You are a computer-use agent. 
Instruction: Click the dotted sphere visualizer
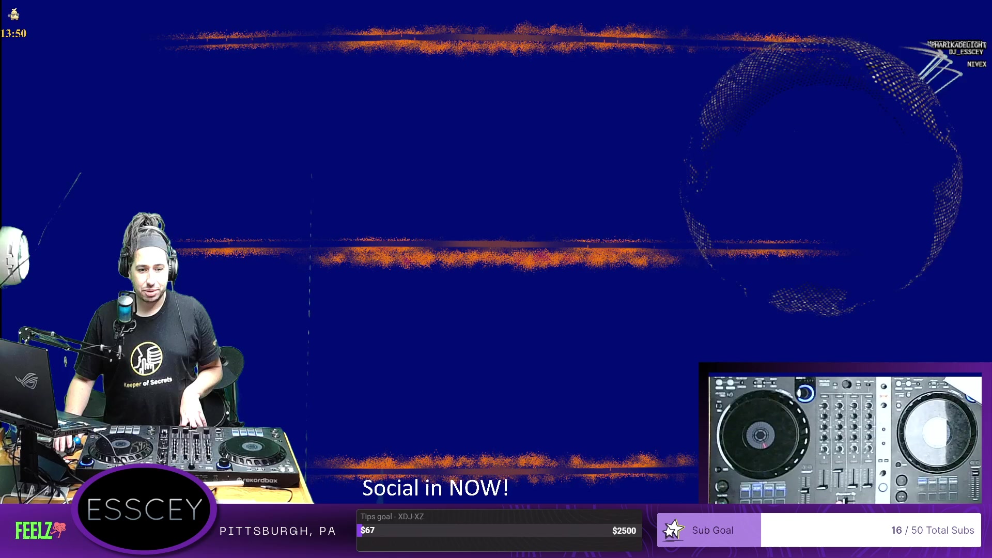tap(822, 176)
